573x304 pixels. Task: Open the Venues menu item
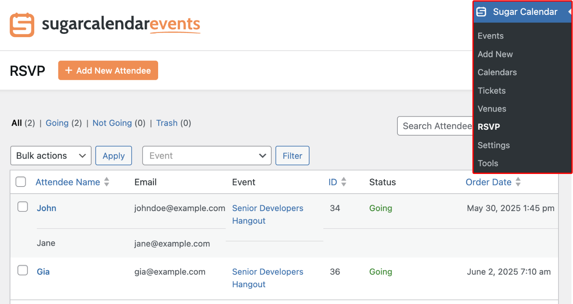[x=492, y=109]
